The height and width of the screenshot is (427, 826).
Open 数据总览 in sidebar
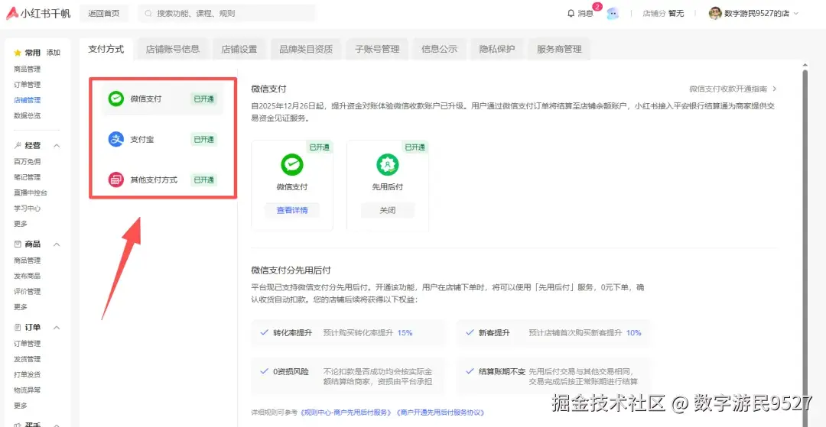(x=27, y=115)
